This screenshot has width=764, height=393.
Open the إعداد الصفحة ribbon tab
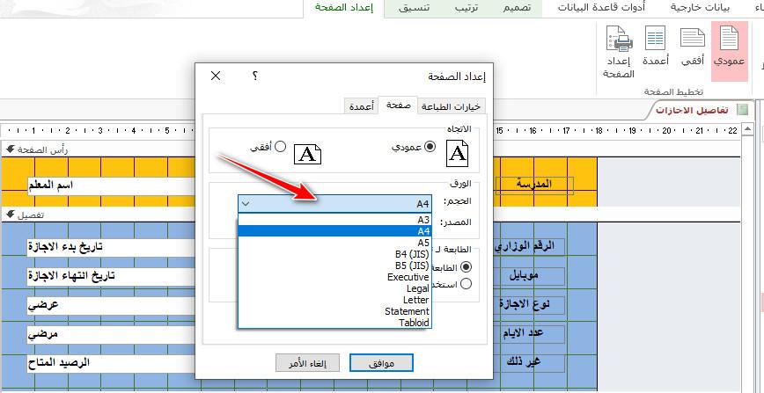click(344, 8)
